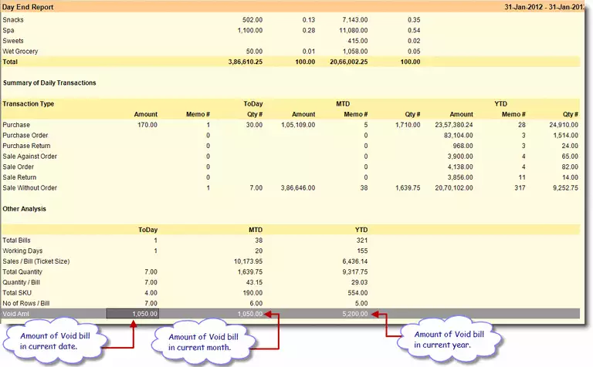Click the Transaction Type column header

point(28,103)
